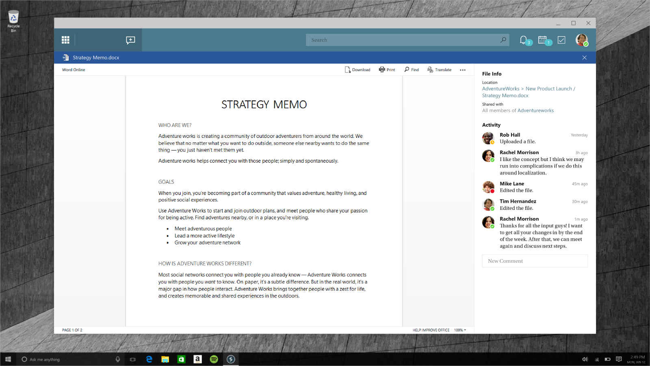Open the app launcher grid icon
Screen dimensions: 650x366
(x=65, y=40)
